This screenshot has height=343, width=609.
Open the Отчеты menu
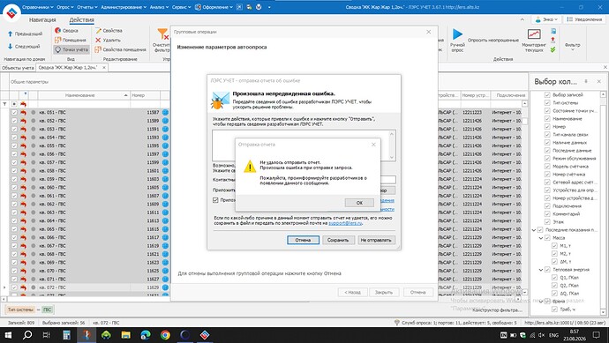click(87, 7)
